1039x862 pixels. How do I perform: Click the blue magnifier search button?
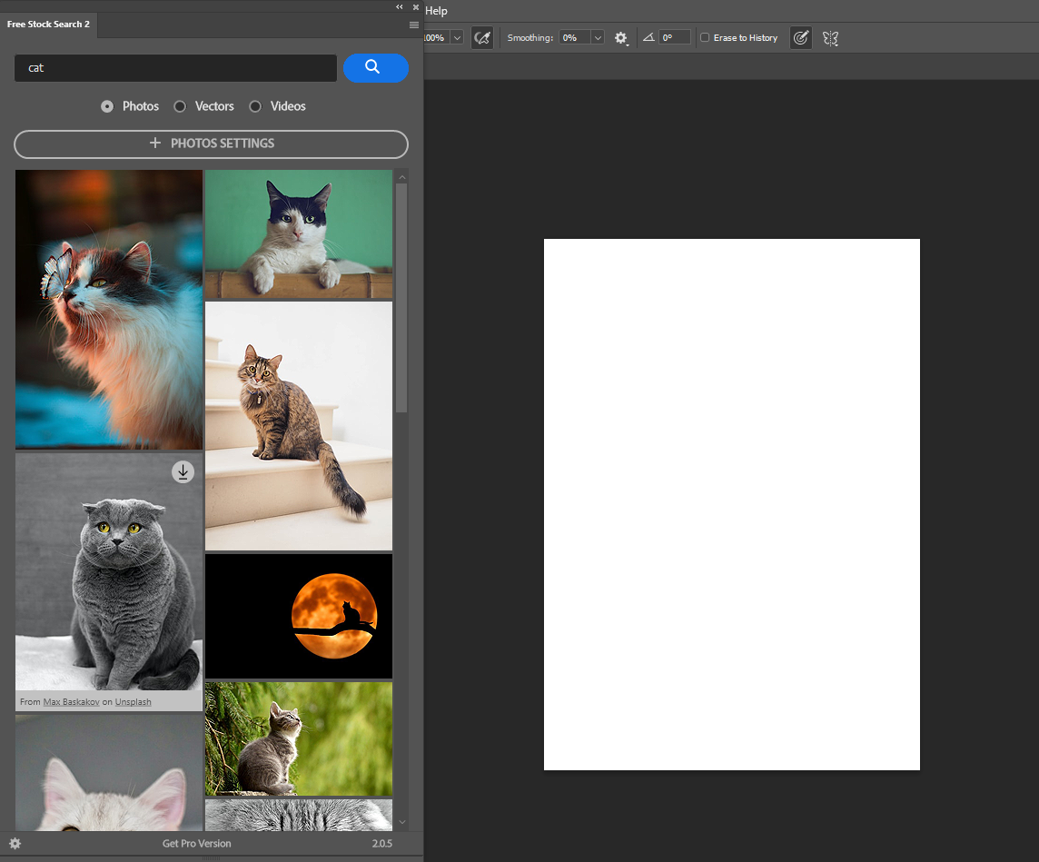click(x=375, y=67)
